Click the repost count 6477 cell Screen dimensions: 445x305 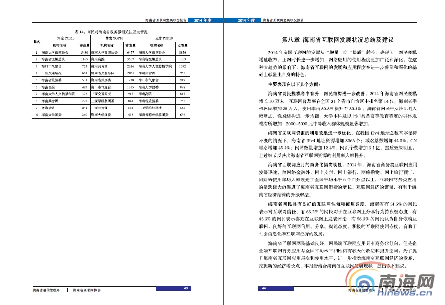click(x=130, y=52)
